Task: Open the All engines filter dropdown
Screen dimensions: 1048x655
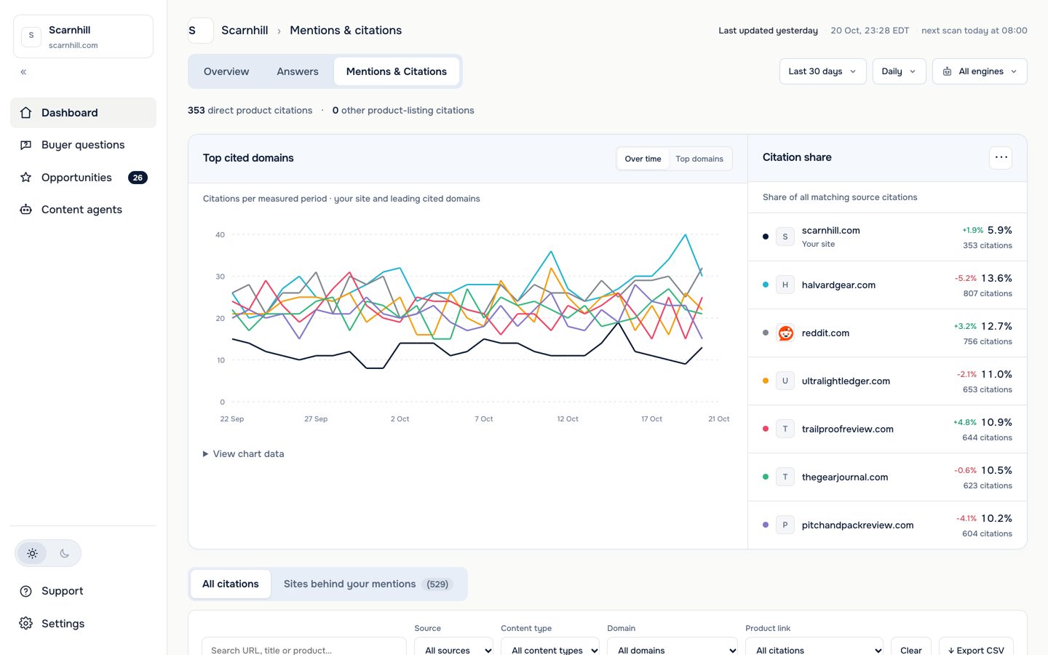Action: 980,71
